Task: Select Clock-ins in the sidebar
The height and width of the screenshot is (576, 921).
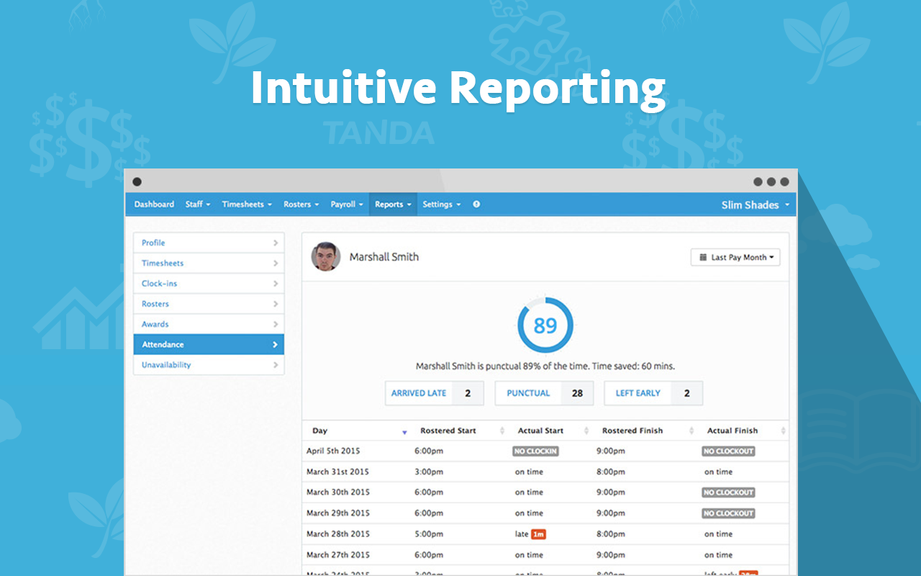Action: (209, 284)
